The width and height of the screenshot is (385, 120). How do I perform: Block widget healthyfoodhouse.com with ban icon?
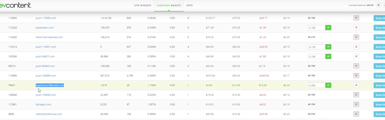coord(356,114)
